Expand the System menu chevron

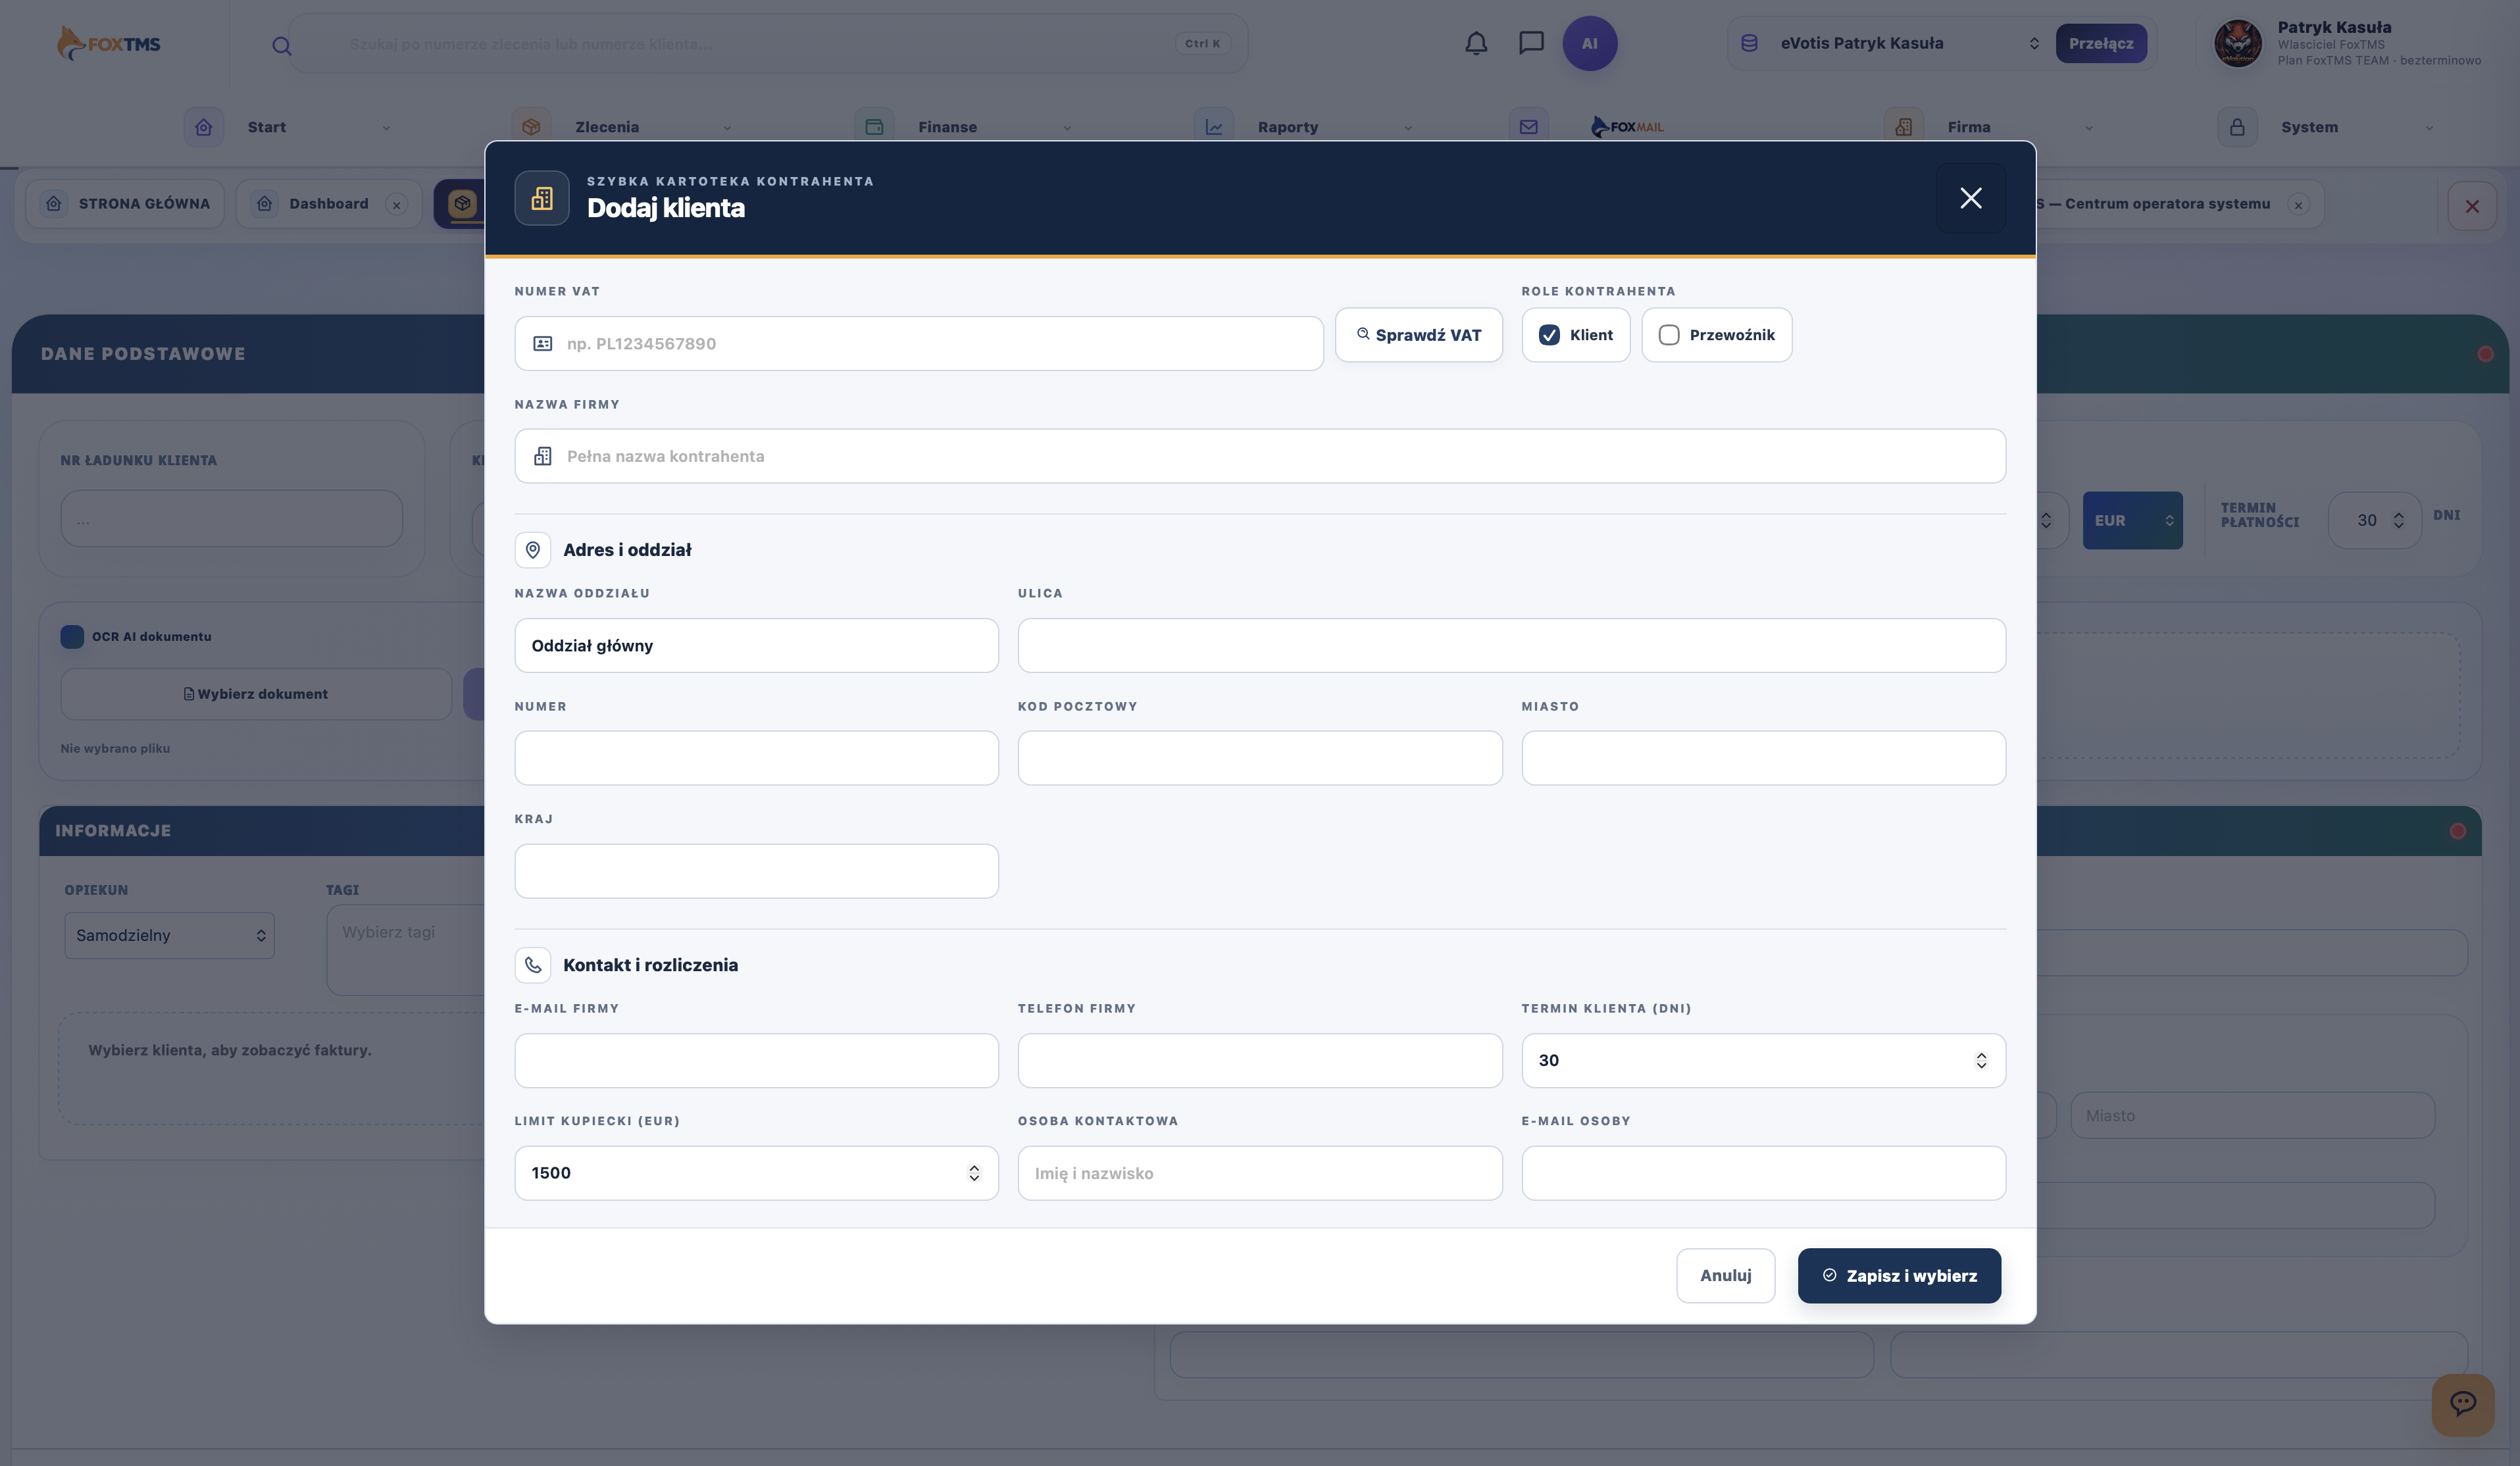2429,128
